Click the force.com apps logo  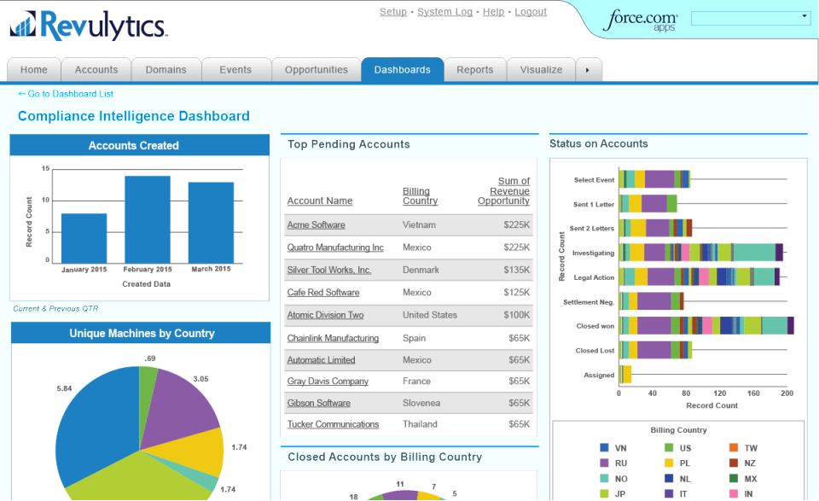point(641,20)
